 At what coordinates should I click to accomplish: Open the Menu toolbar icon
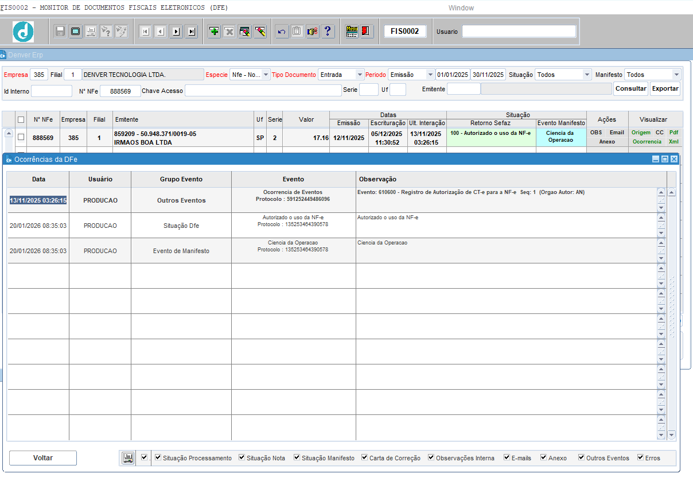click(x=352, y=31)
